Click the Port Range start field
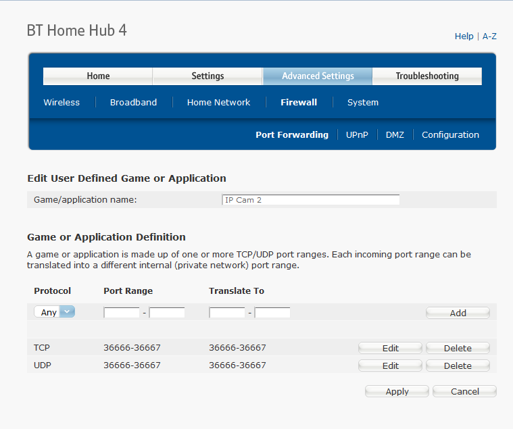513x429 pixels. tap(122, 313)
